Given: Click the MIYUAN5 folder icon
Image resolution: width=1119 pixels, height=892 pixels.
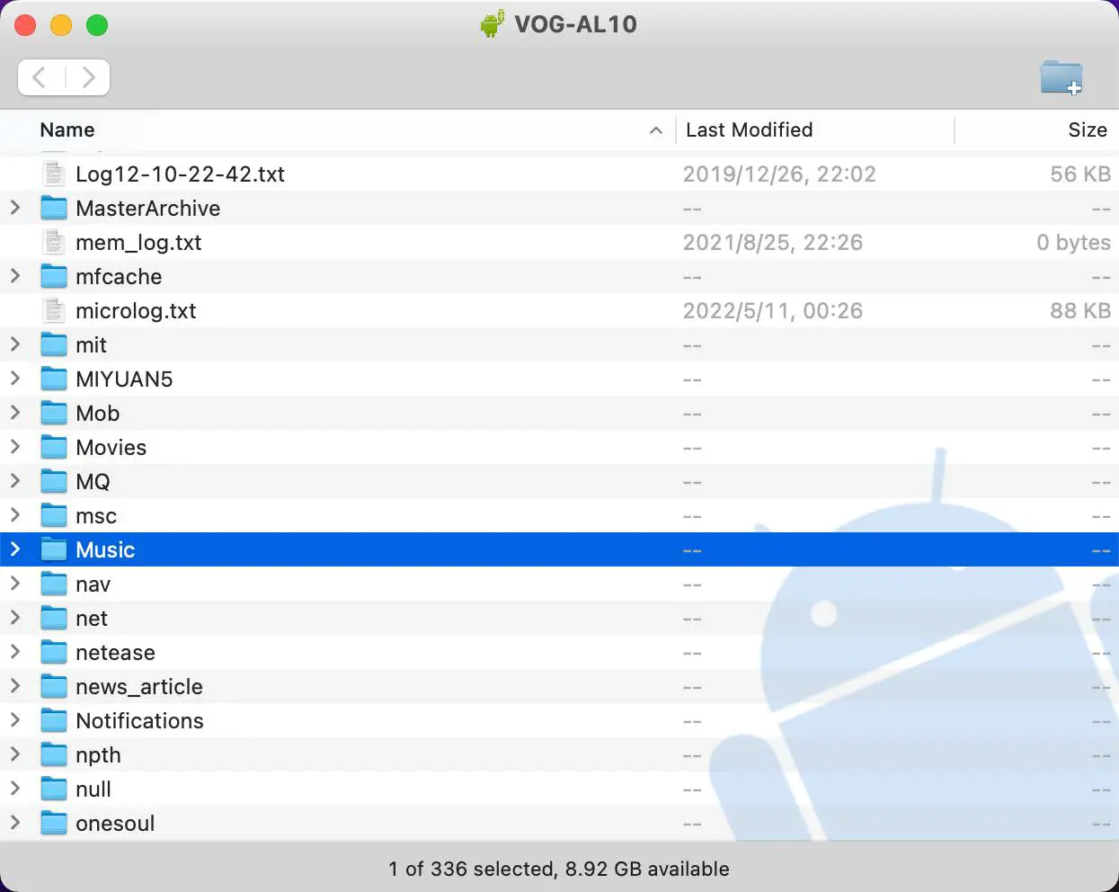Looking at the screenshot, I should click(54, 379).
